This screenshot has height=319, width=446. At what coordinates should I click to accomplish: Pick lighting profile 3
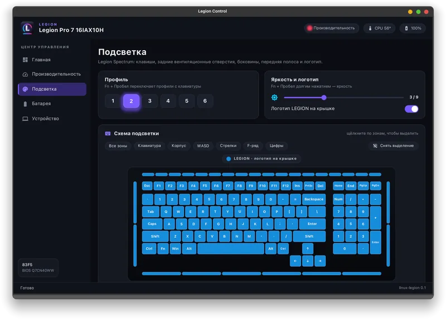coord(149,101)
